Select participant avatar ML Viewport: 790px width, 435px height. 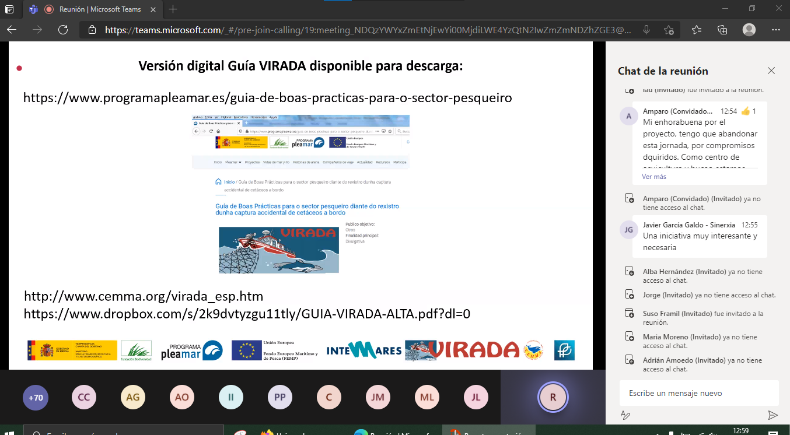coord(427,398)
